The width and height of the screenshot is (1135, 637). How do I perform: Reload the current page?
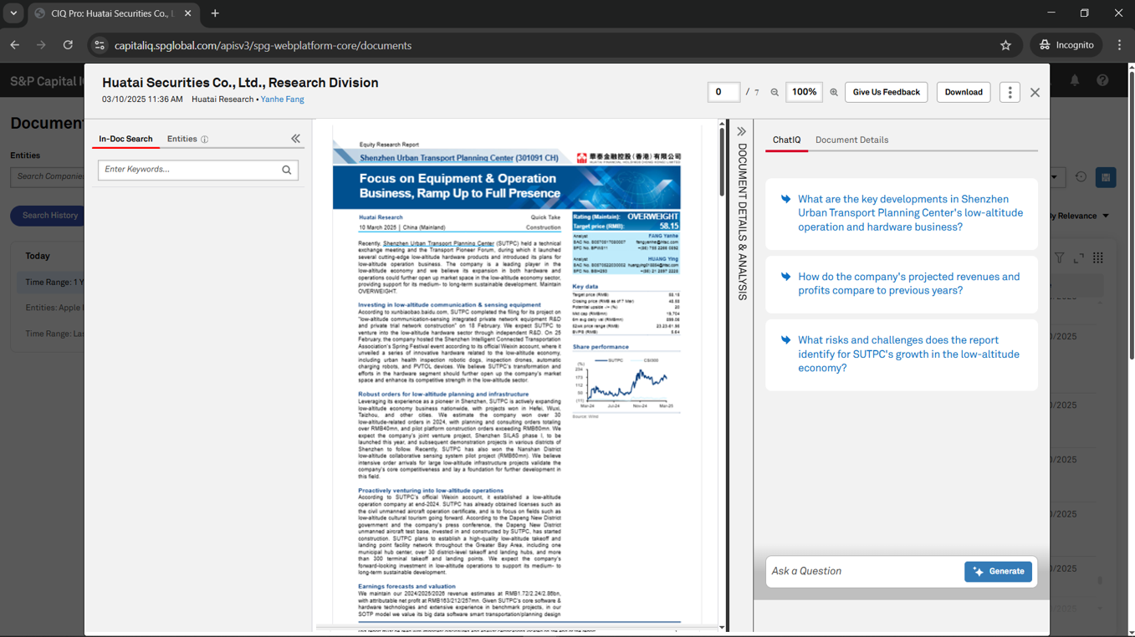click(x=69, y=45)
